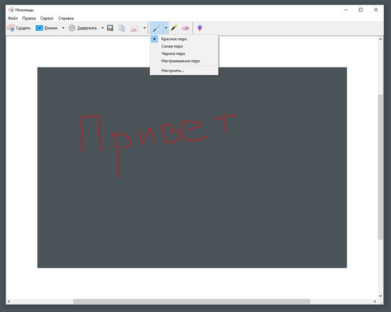Choose Настраиваемое перо pen option
This screenshot has height=312, width=391.
tap(184, 61)
